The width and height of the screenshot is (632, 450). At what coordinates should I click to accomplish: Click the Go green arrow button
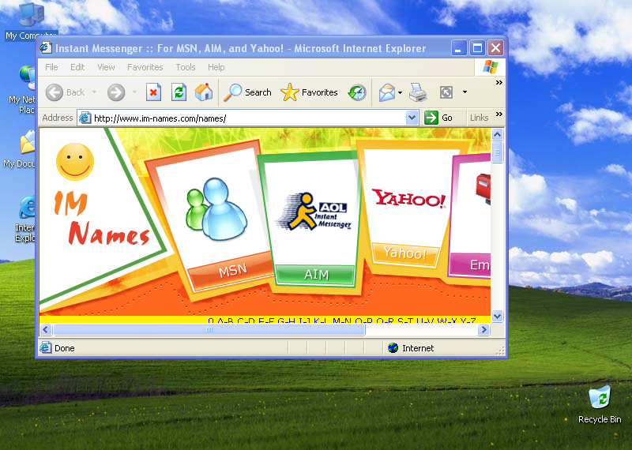click(x=438, y=118)
